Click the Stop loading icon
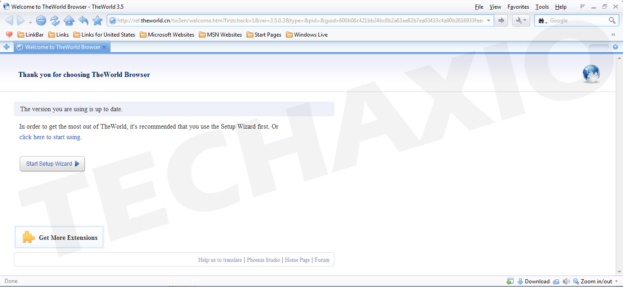623x287 pixels. (x=41, y=21)
